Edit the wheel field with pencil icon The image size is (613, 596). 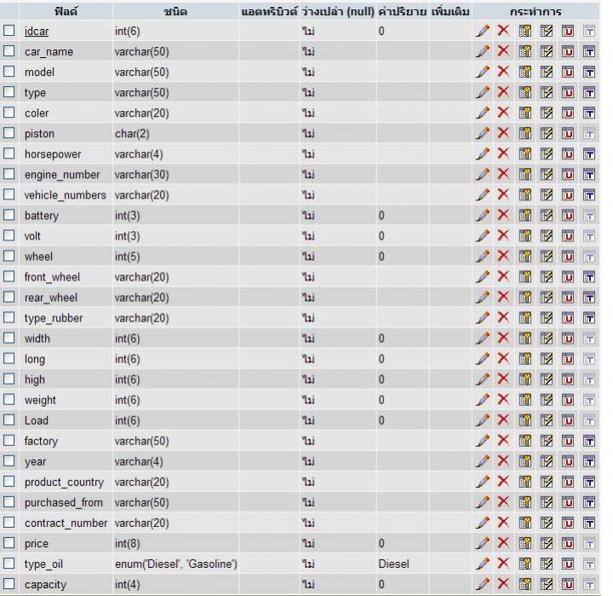pyautogui.click(x=483, y=257)
